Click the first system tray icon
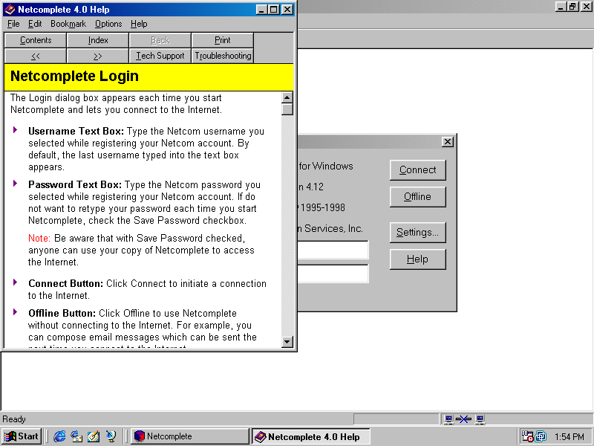Image resolution: width=594 pixels, height=446 pixels. pos(527,436)
